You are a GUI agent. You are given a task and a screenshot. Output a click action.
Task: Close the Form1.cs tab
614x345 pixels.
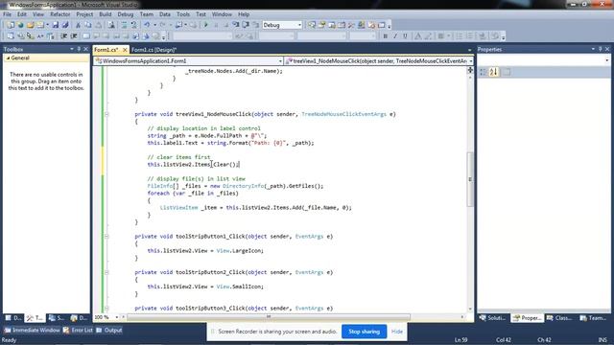point(125,50)
